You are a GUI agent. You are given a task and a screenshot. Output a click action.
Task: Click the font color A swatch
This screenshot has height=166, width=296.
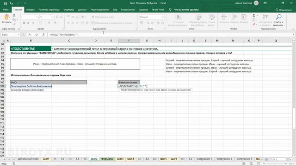point(55,23)
